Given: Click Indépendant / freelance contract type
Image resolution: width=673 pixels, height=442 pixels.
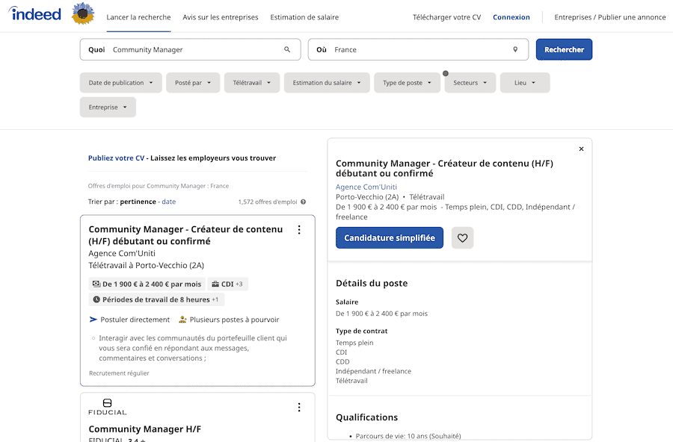Looking at the screenshot, I should 373,371.
